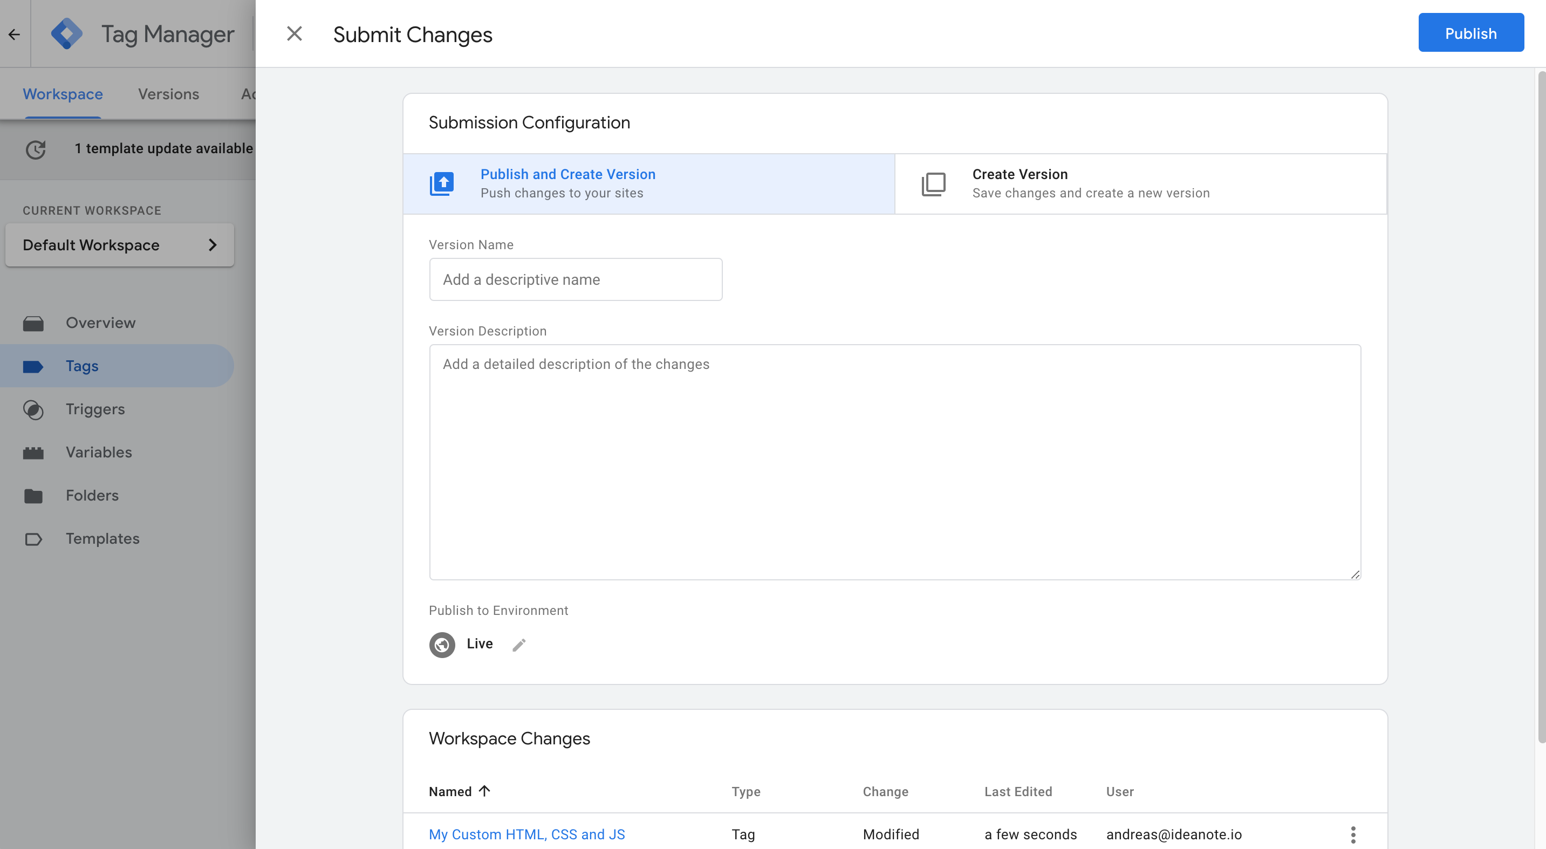
Task: Click the back arrow icon
Action: 15,34
